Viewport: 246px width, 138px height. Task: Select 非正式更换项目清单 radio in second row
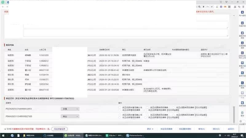[x=146, y=115]
